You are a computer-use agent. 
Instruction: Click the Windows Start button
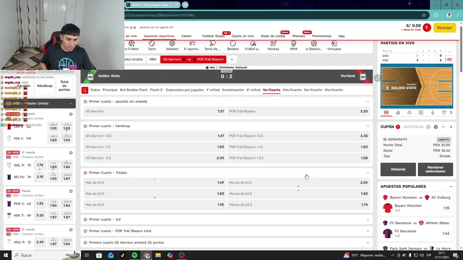point(6,255)
